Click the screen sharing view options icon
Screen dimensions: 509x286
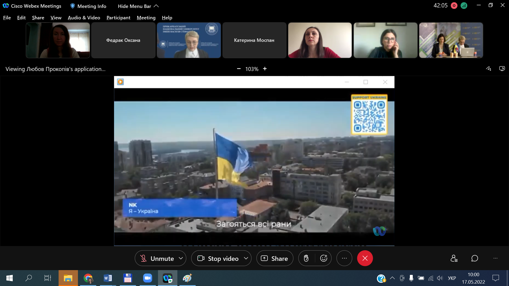(x=502, y=69)
